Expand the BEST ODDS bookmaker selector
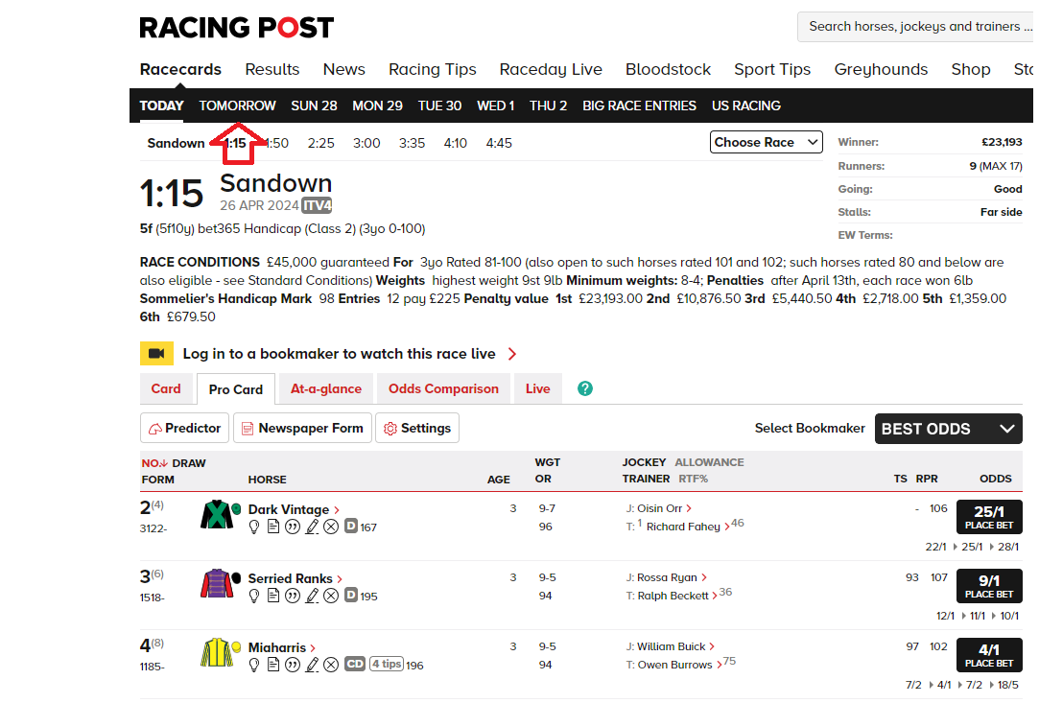This screenshot has width=1039, height=703. click(x=947, y=429)
